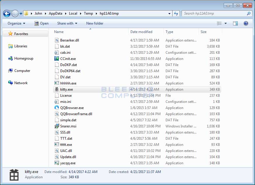Image resolution: width=255 pixels, height=185 pixels.
Task: Expand the arrow after AppData breadcrumb
Action: click(66, 14)
